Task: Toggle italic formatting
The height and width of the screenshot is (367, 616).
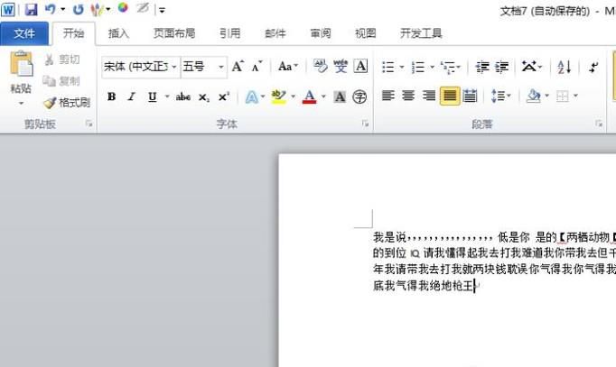Action: pyautogui.click(x=132, y=96)
